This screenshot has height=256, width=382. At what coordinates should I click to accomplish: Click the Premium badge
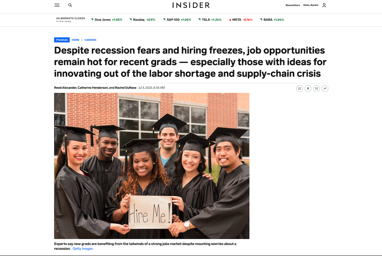62,40
